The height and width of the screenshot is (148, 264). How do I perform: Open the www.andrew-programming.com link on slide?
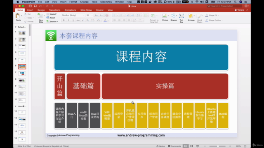tap(141, 135)
